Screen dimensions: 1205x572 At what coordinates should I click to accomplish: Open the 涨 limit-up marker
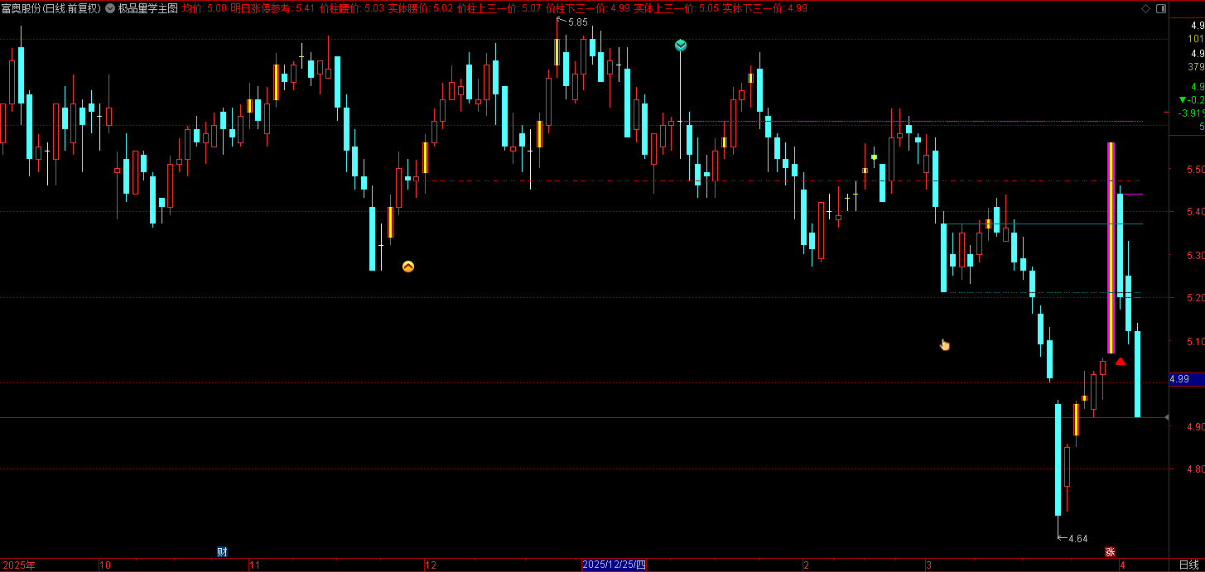coord(1110,552)
